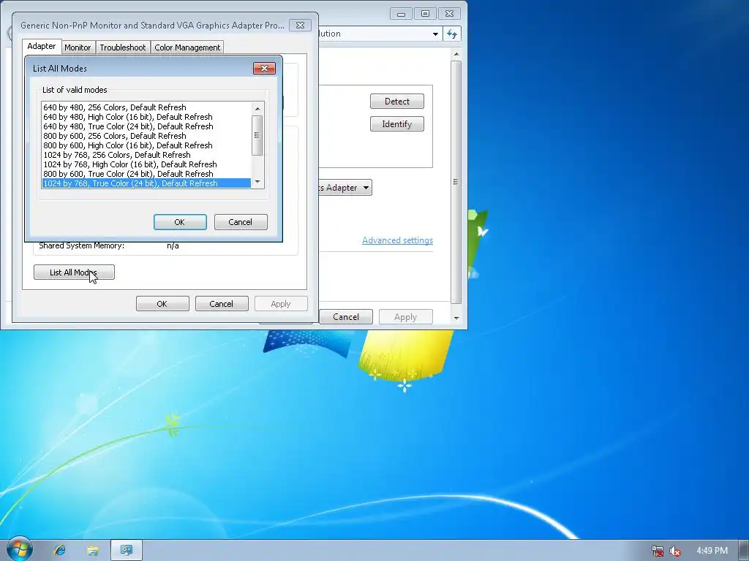
Task: Select 800 by 600, True Color (24 bit)
Action: coord(146,174)
